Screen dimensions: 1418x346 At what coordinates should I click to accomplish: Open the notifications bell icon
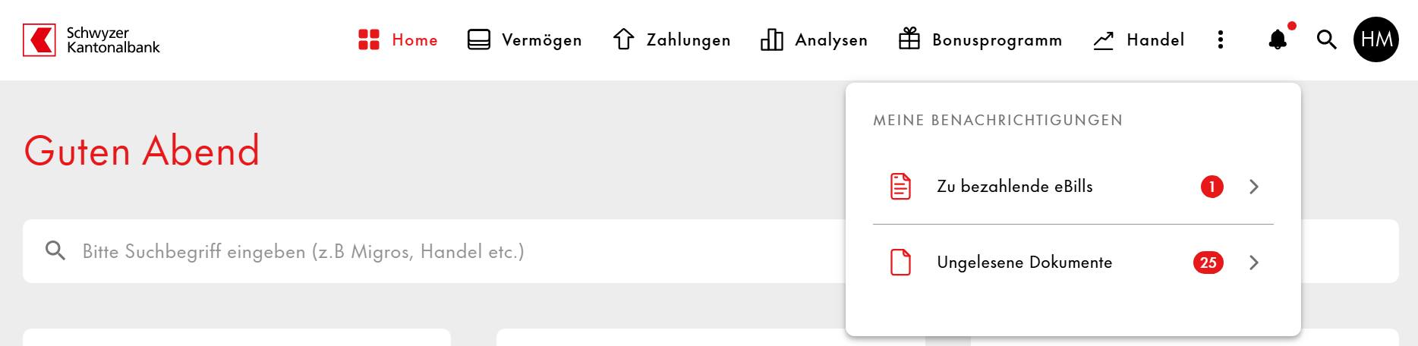point(1278,39)
